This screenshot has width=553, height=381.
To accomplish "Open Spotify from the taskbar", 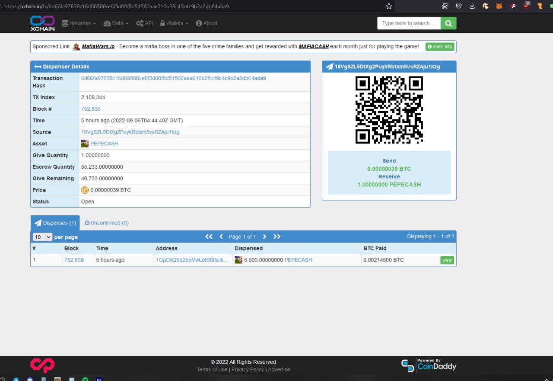I will [85, 379].
